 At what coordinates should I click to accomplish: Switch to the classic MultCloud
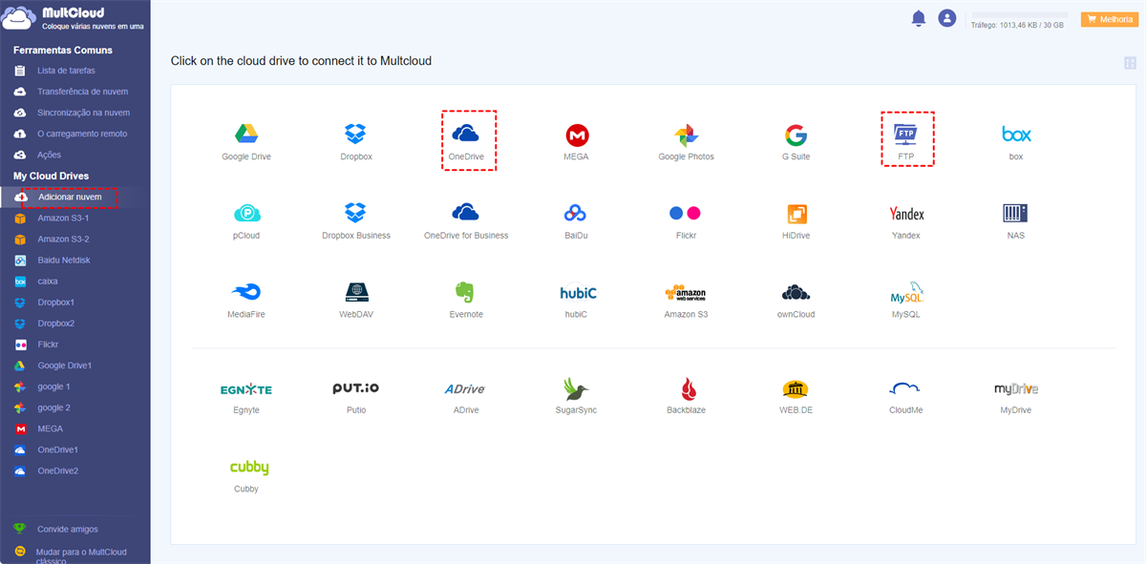click(x=80, y=553)
